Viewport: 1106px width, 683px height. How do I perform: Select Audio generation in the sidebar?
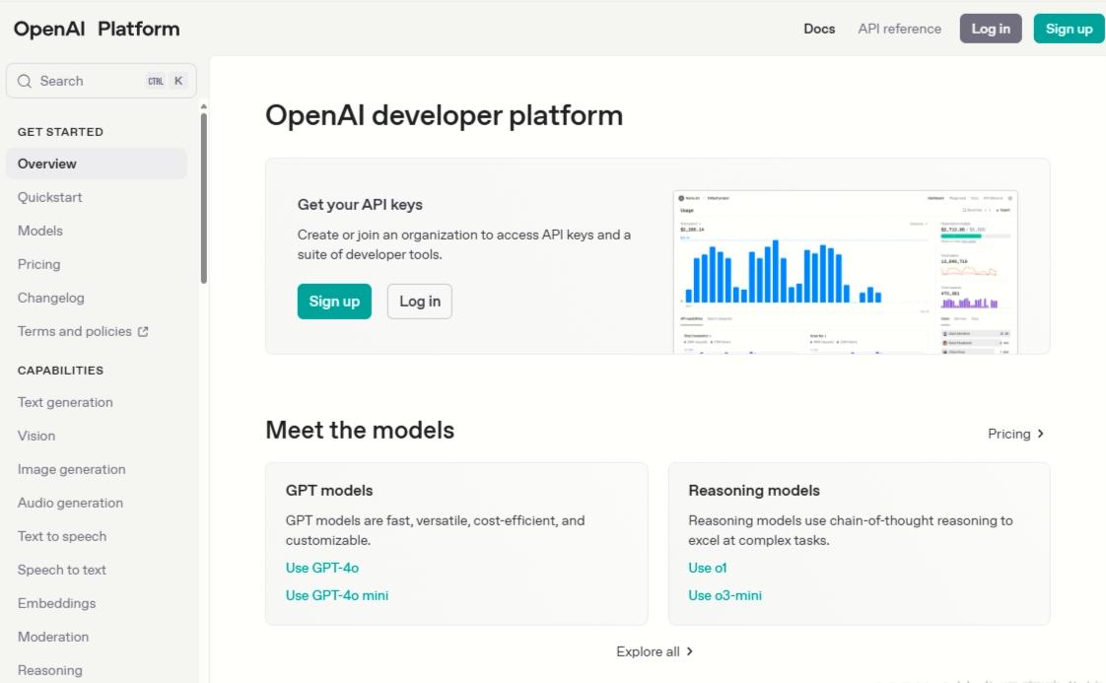click(x=70, y=503)
